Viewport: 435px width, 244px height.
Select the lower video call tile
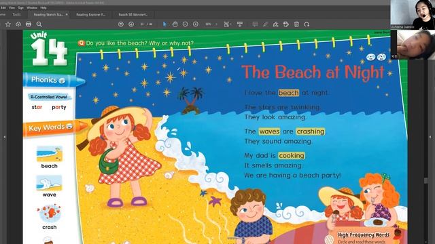click(413, 45)
